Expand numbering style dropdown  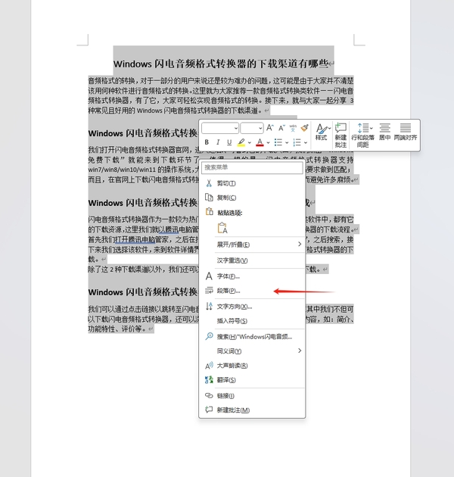coord(306,142)
